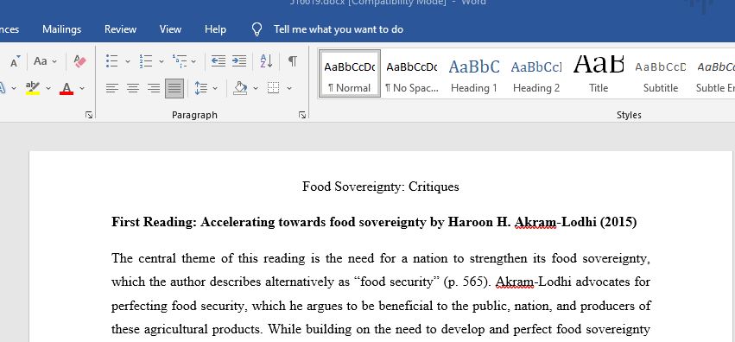Apply red font color
Screen dimensions: 735x342
pos(67,88)
